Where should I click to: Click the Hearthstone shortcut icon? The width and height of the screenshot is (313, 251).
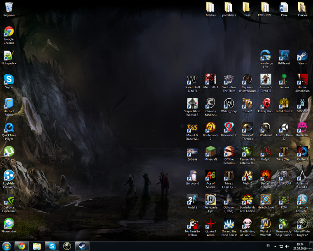click(x=266, y=199)
